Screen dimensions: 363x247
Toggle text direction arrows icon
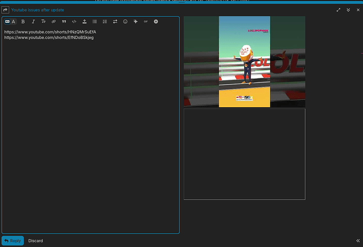[x=115, y=22]
